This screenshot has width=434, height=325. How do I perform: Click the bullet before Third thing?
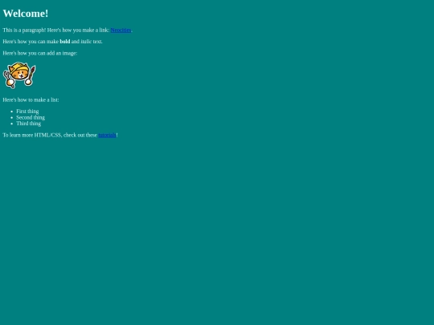(x=11, y=124)
